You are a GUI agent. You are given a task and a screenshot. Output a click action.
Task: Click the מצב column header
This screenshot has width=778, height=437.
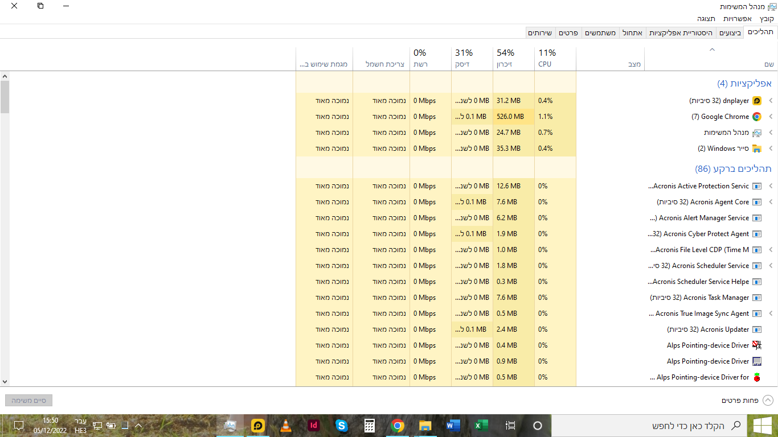pos(610,58)
